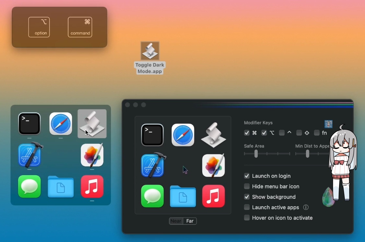This screenshot has width=365, height=242.
Task: Open Music in the floating launcher grid
Action: tap(92, 186)
